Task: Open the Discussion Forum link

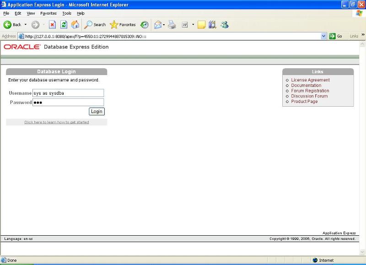Action: click(309, 96)
